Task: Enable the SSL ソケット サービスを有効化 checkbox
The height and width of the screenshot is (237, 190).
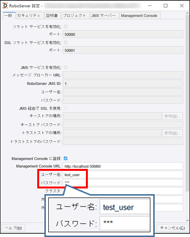Action: (65, 42)
